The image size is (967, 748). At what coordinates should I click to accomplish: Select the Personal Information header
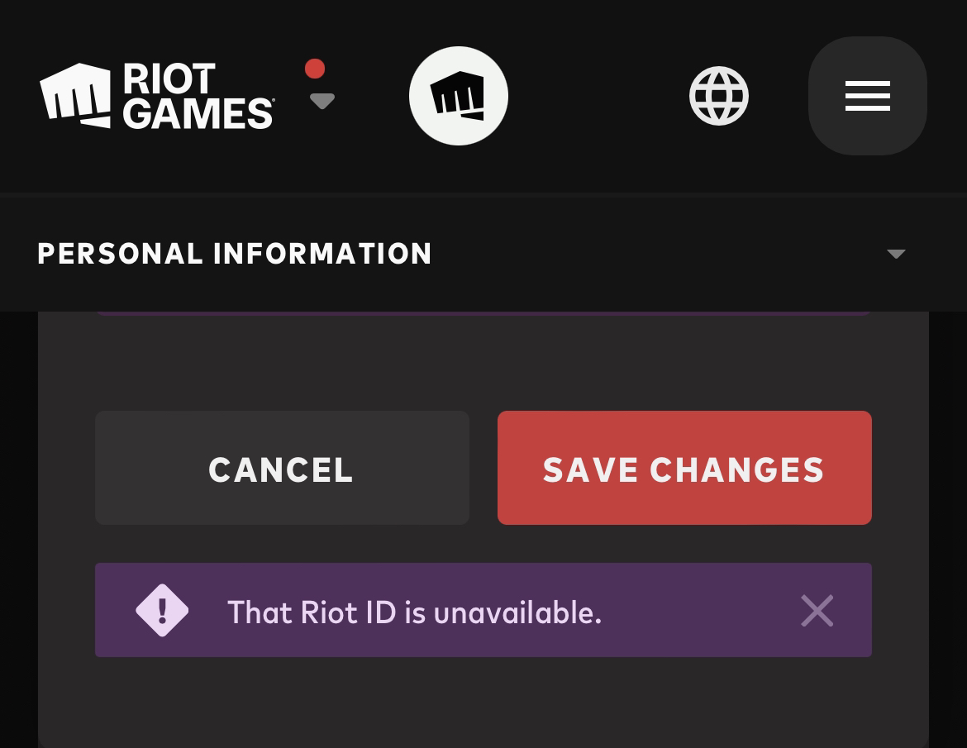point(234,253)
